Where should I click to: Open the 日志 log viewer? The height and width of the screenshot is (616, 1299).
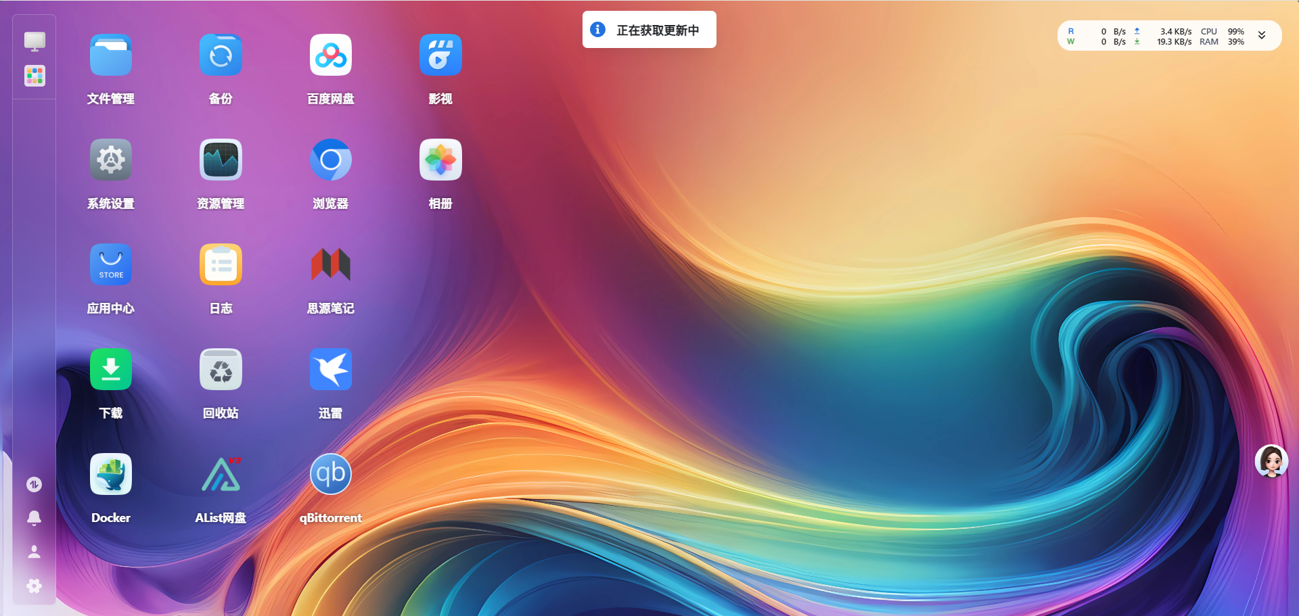coord(221,264)
